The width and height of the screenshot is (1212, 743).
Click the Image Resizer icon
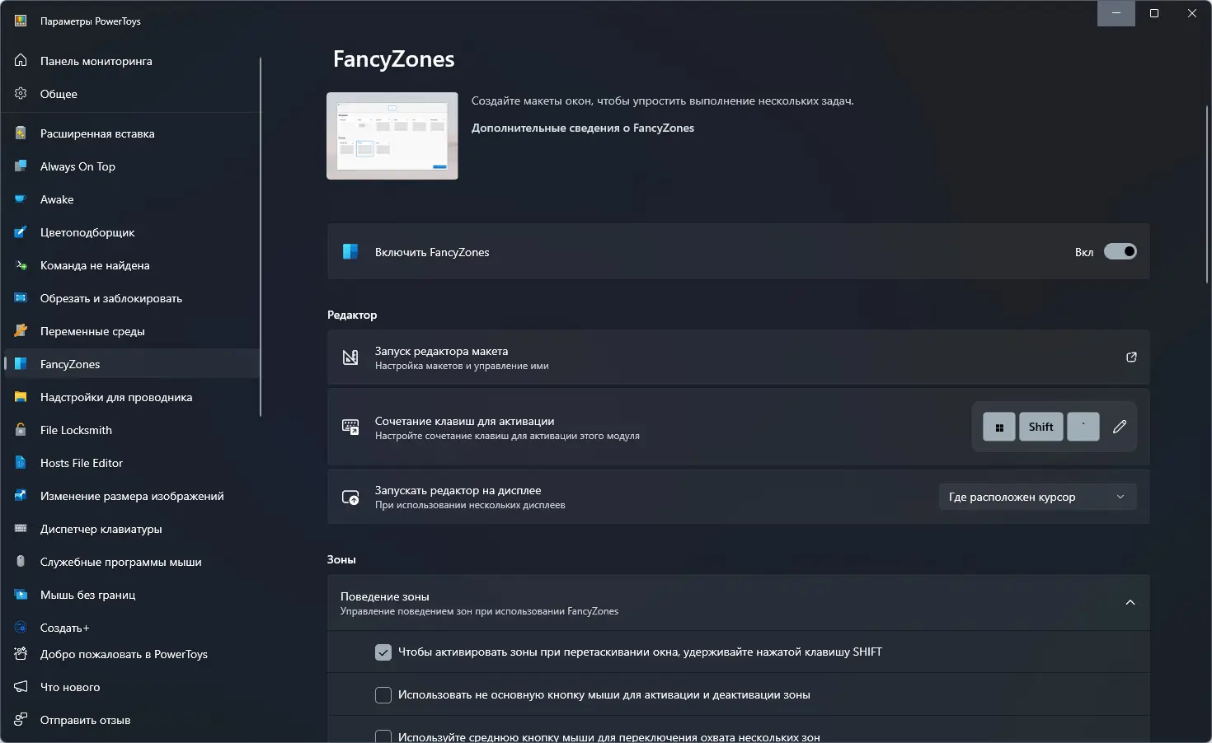(21, 495)
